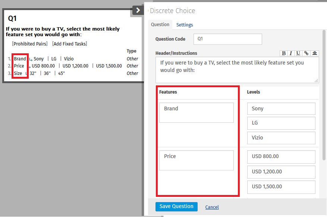The height and width of the screenshot is (217, 327).
Task: Open the text alignment icon
Action: coord(314,53)
